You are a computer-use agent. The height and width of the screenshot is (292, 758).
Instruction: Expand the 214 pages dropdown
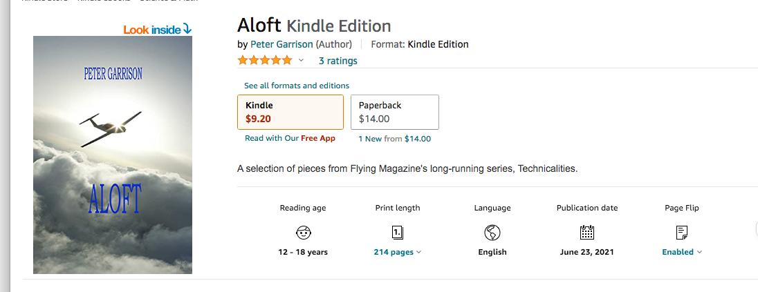(x=398, y=252)
